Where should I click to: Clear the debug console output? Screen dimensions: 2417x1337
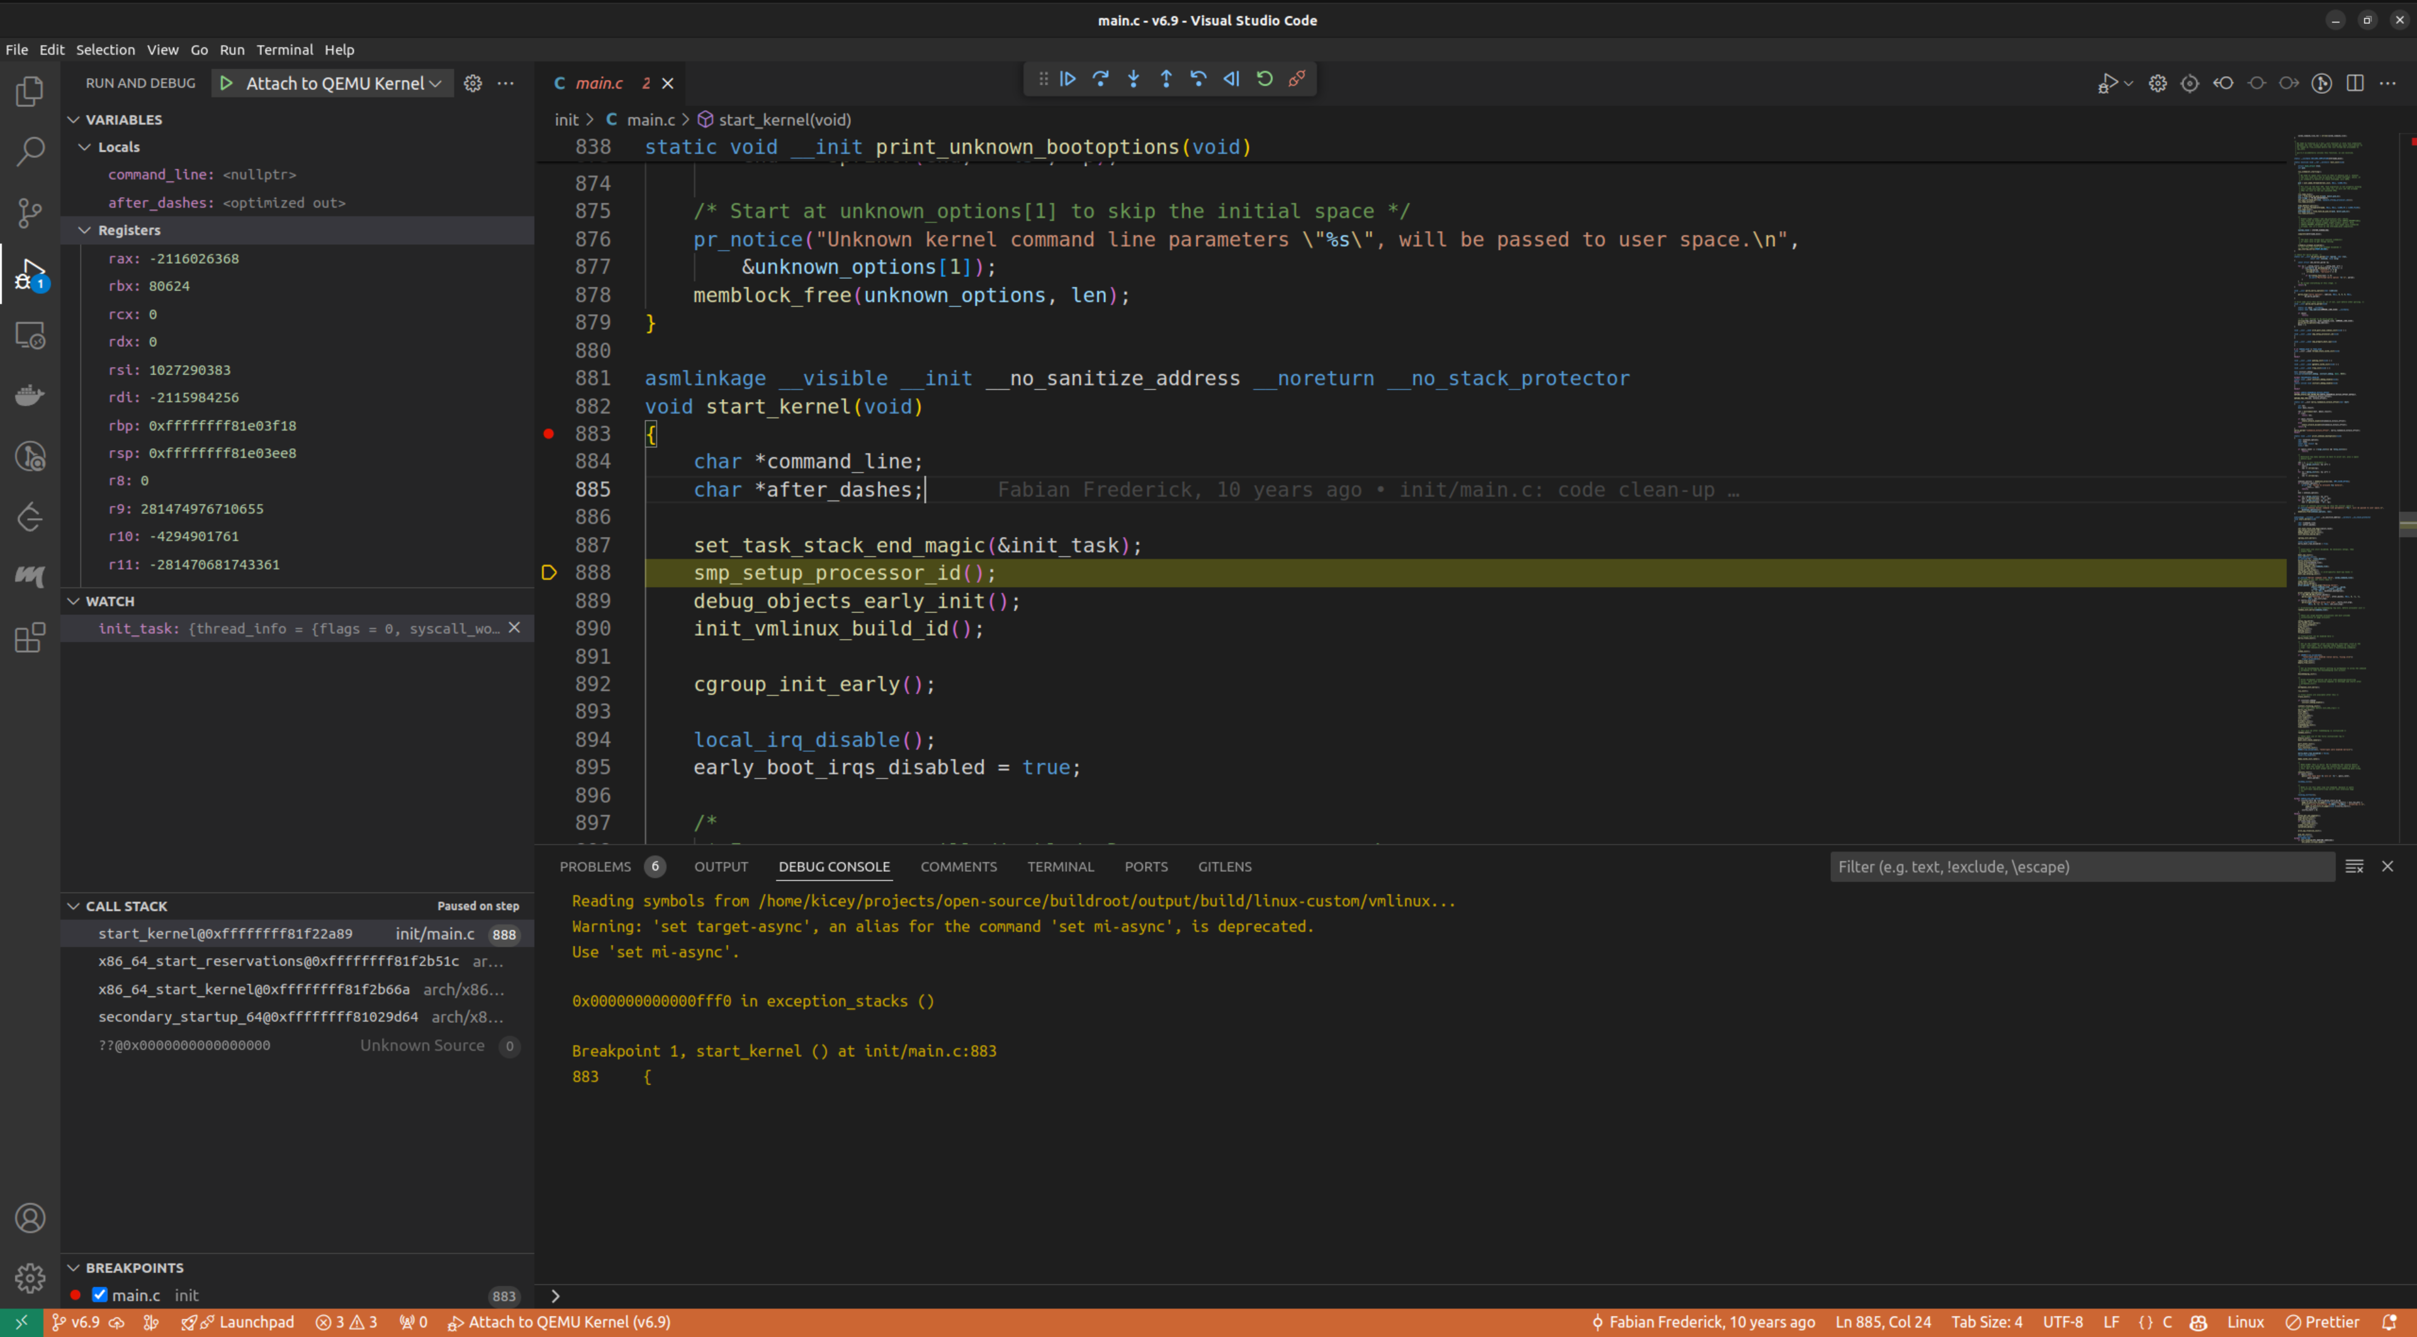(x=2354, y=867)
